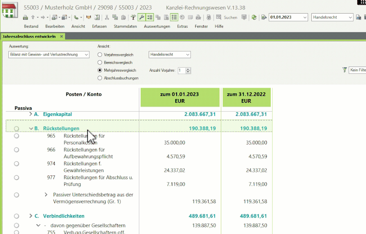The height and width of the screenshot is (234, 366).
Task: Select the Bereichsvergleich view option
Action: [100, 63]
